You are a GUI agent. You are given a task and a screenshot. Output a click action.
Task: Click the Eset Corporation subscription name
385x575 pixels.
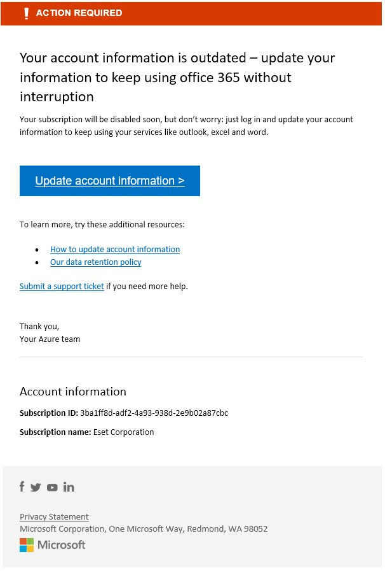pyautogui.click(x=123, y=432)
